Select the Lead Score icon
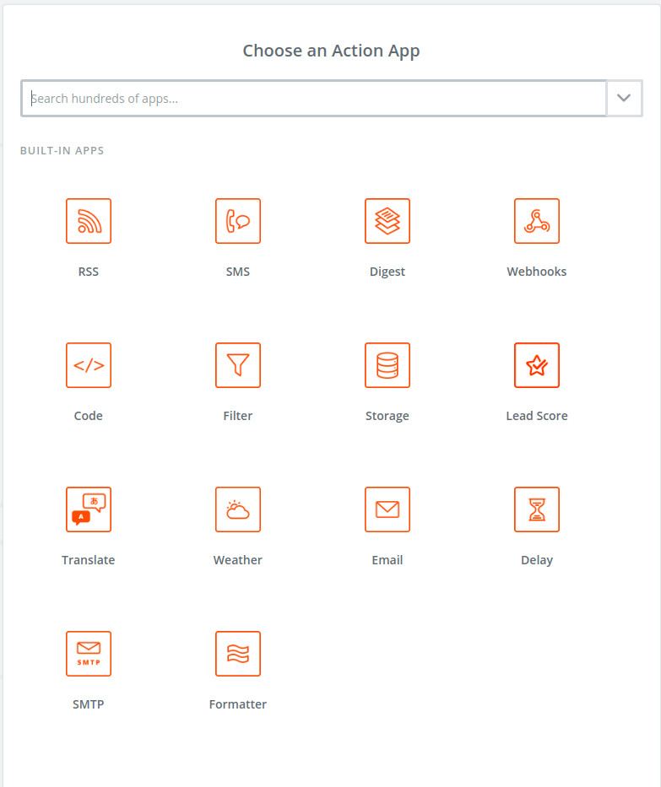The image size is (661, 787). point(537,365)
